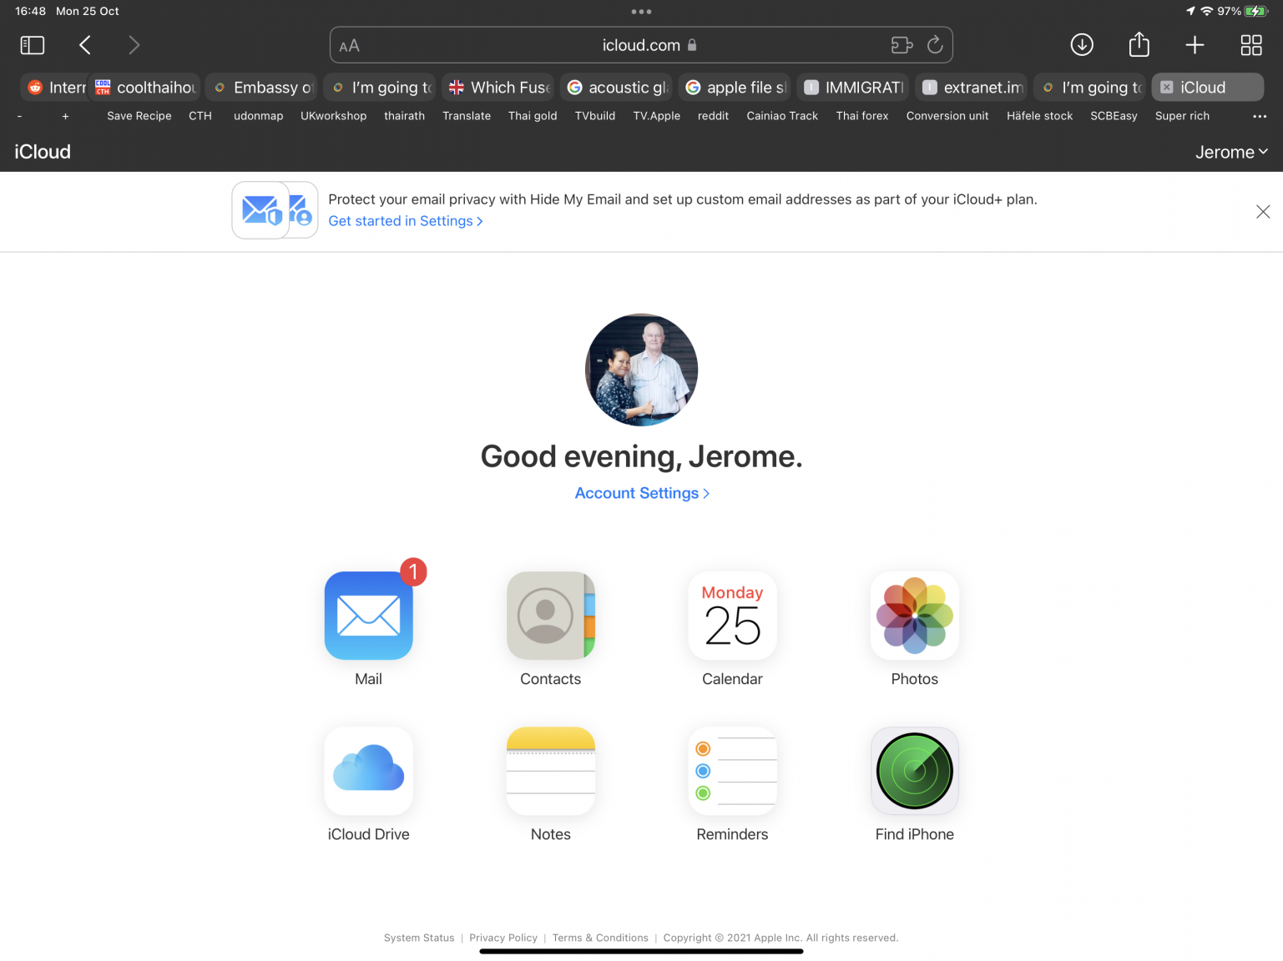1283x961 pixels.
Task: Open the Thai gold bookmark
Action: click(x=533, y=116)
